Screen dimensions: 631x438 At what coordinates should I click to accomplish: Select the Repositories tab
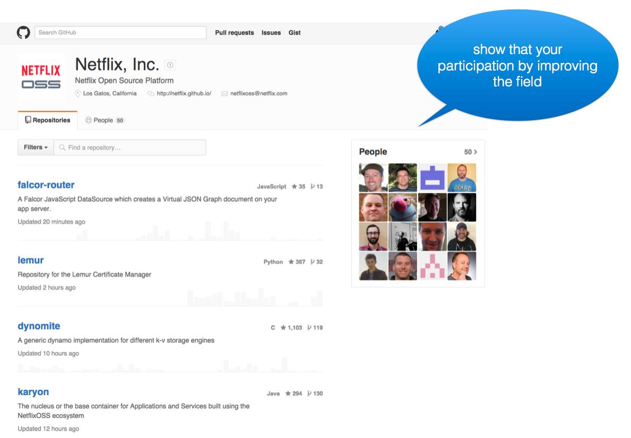point(47,120)
